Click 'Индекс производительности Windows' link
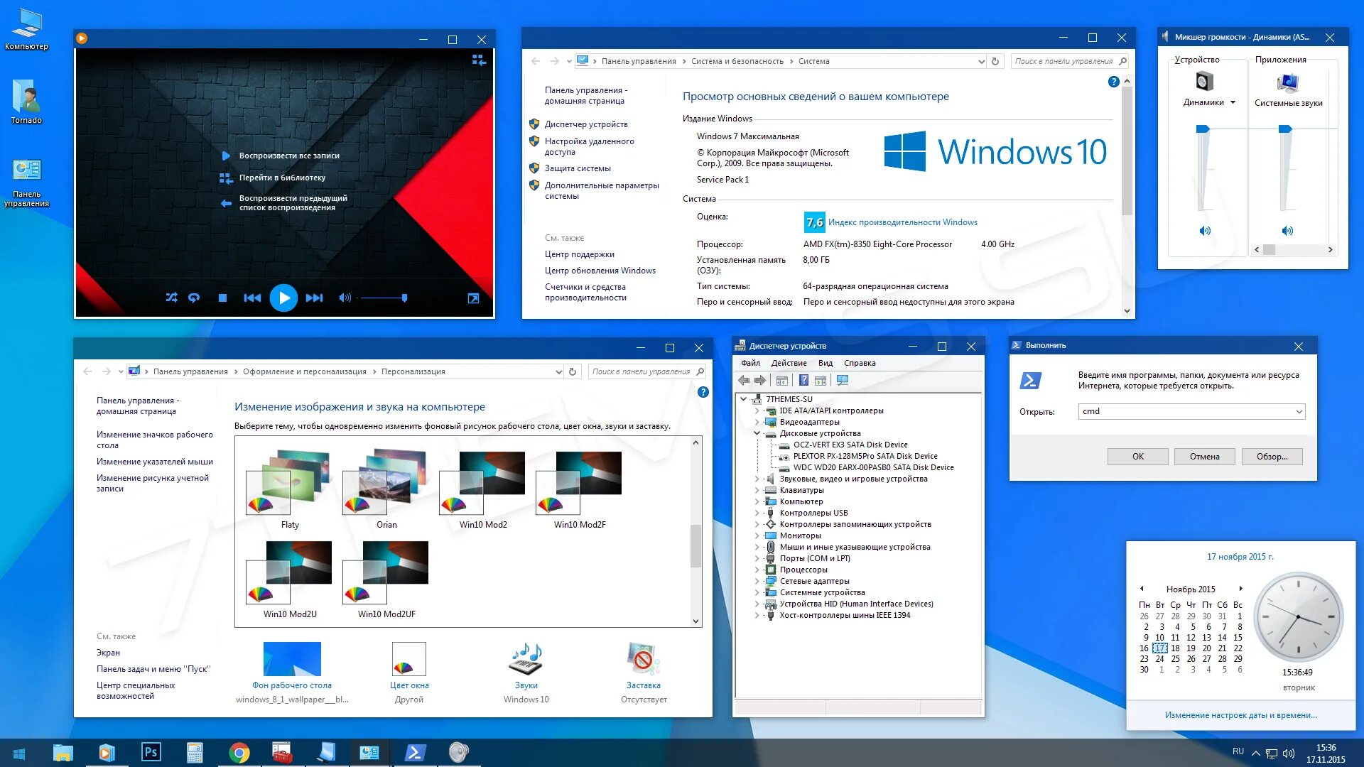This screenshot has height=767, width=1364. (902, 222)
